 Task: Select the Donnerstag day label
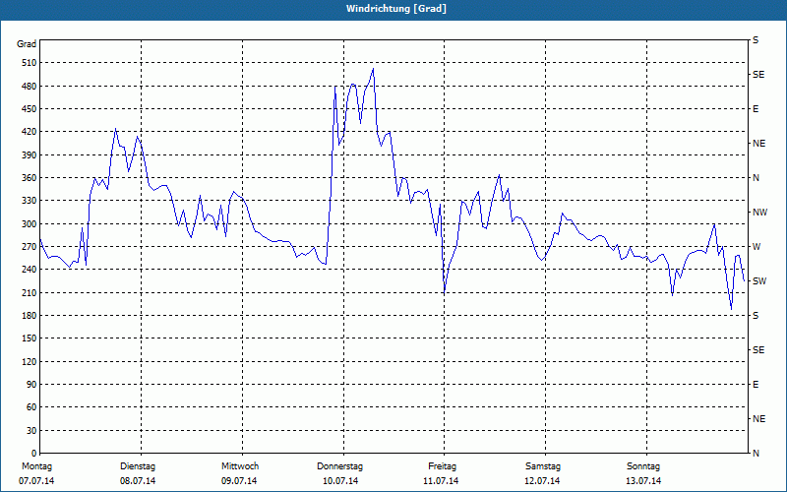click(339, 466)
